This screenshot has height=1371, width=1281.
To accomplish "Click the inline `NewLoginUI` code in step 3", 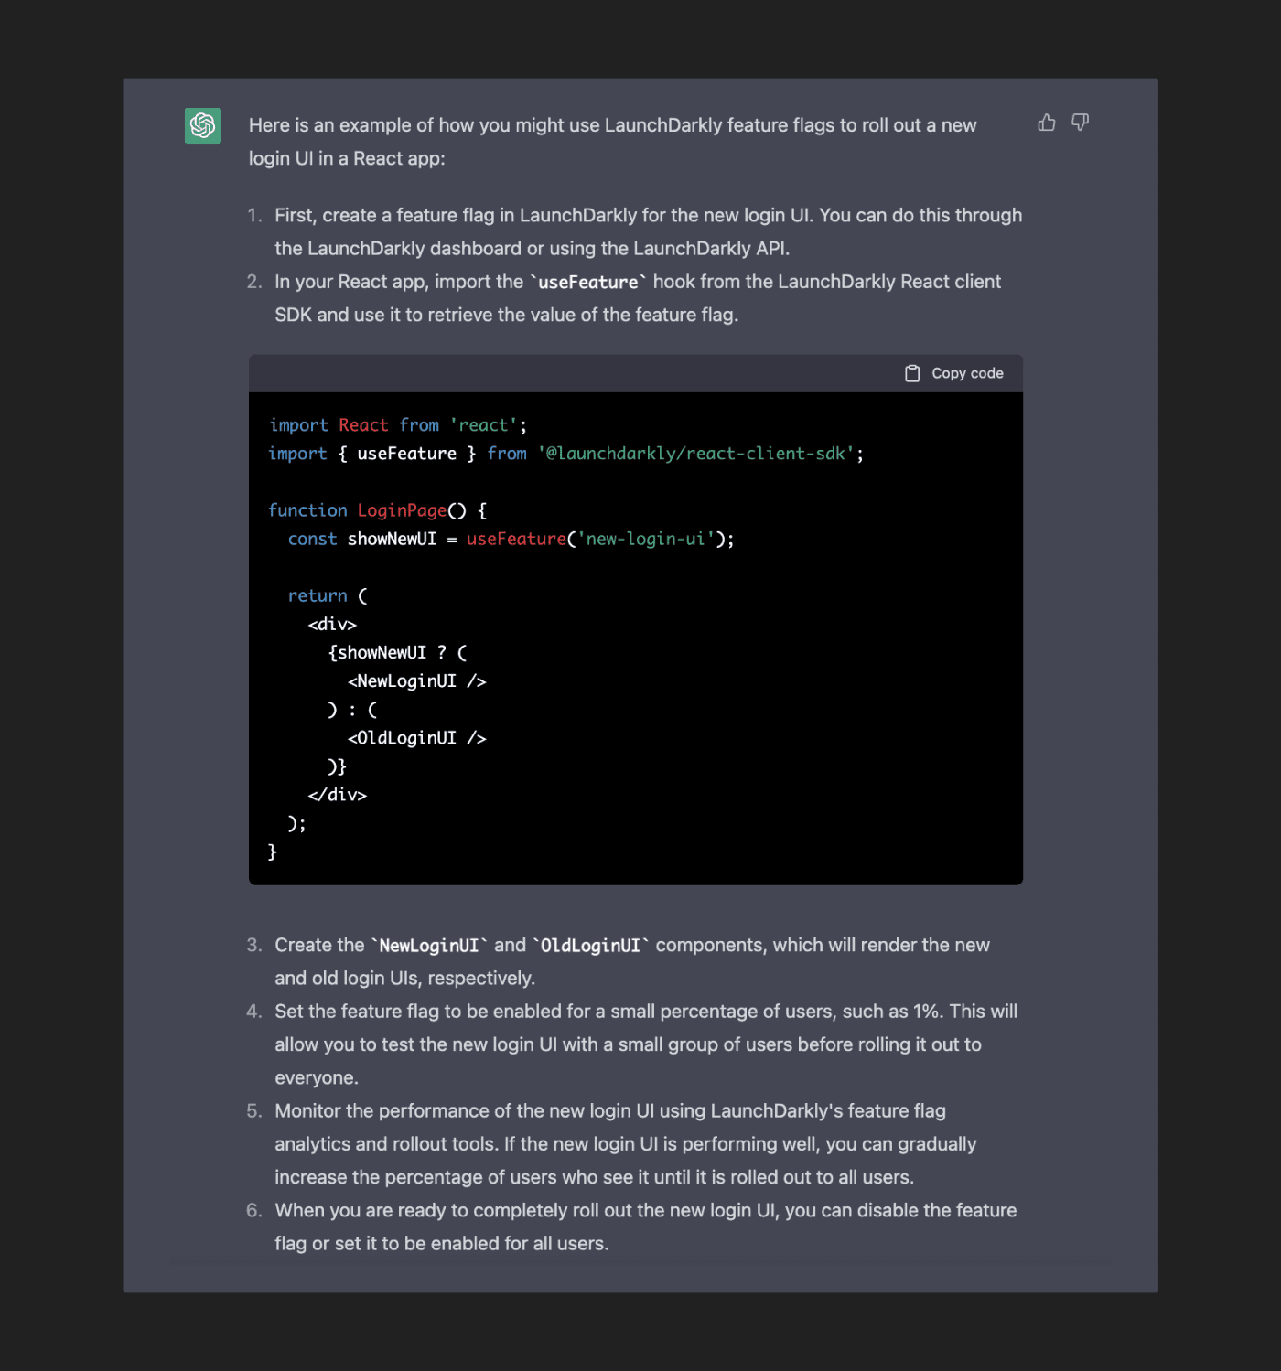I will tap(428, 946).
